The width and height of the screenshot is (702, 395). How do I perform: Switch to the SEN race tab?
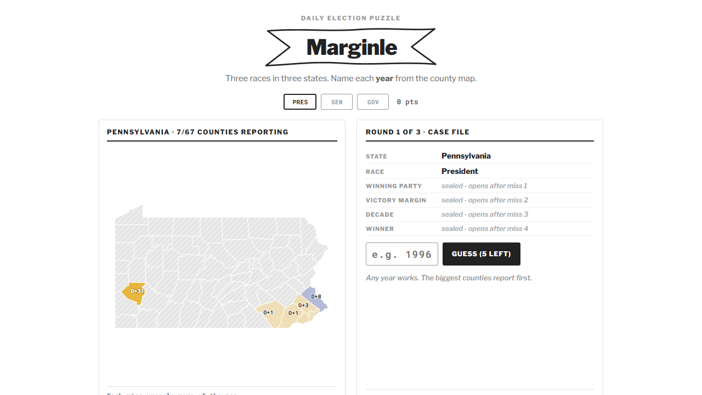coord(337,102)
